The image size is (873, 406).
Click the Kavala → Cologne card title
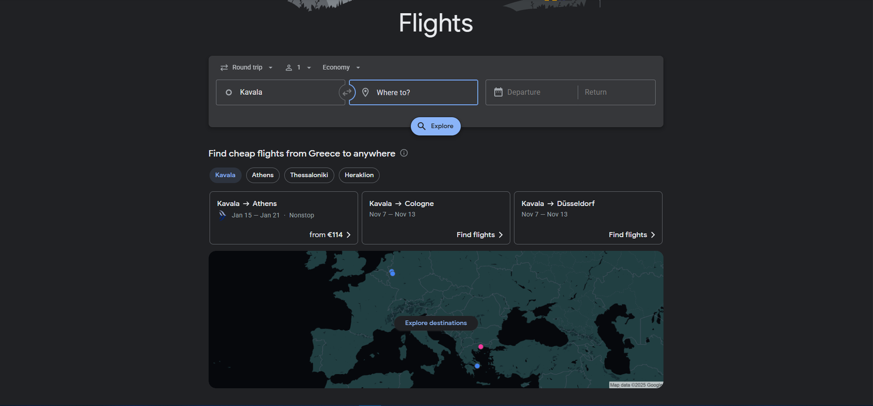[402, 203]
